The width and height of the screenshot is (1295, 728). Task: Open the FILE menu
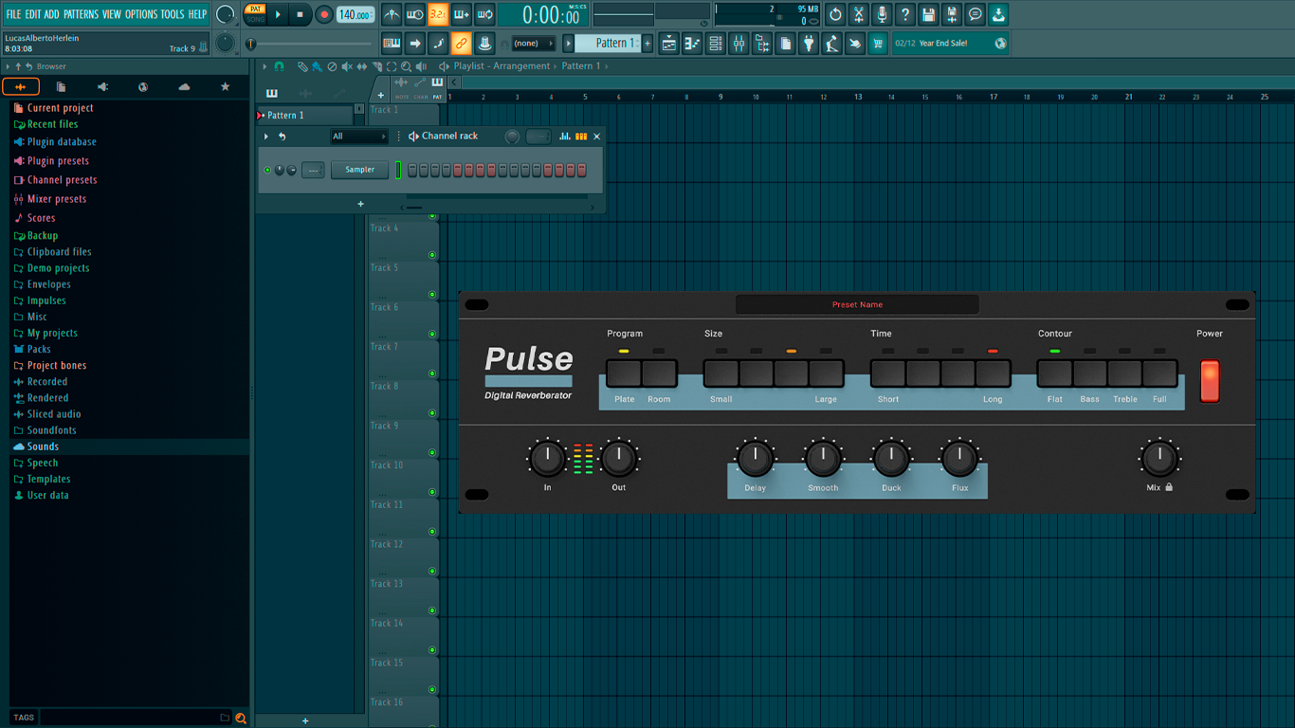13,14
